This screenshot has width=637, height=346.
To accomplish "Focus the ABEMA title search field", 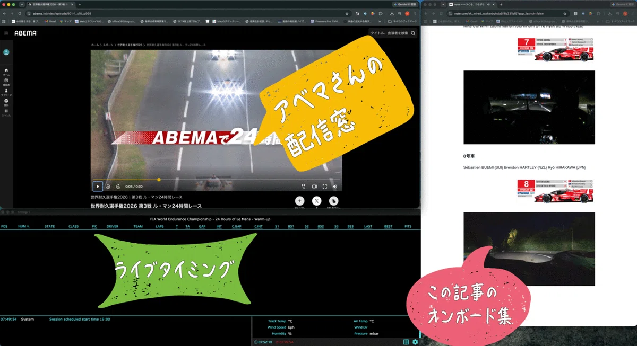I will (389, 33).
